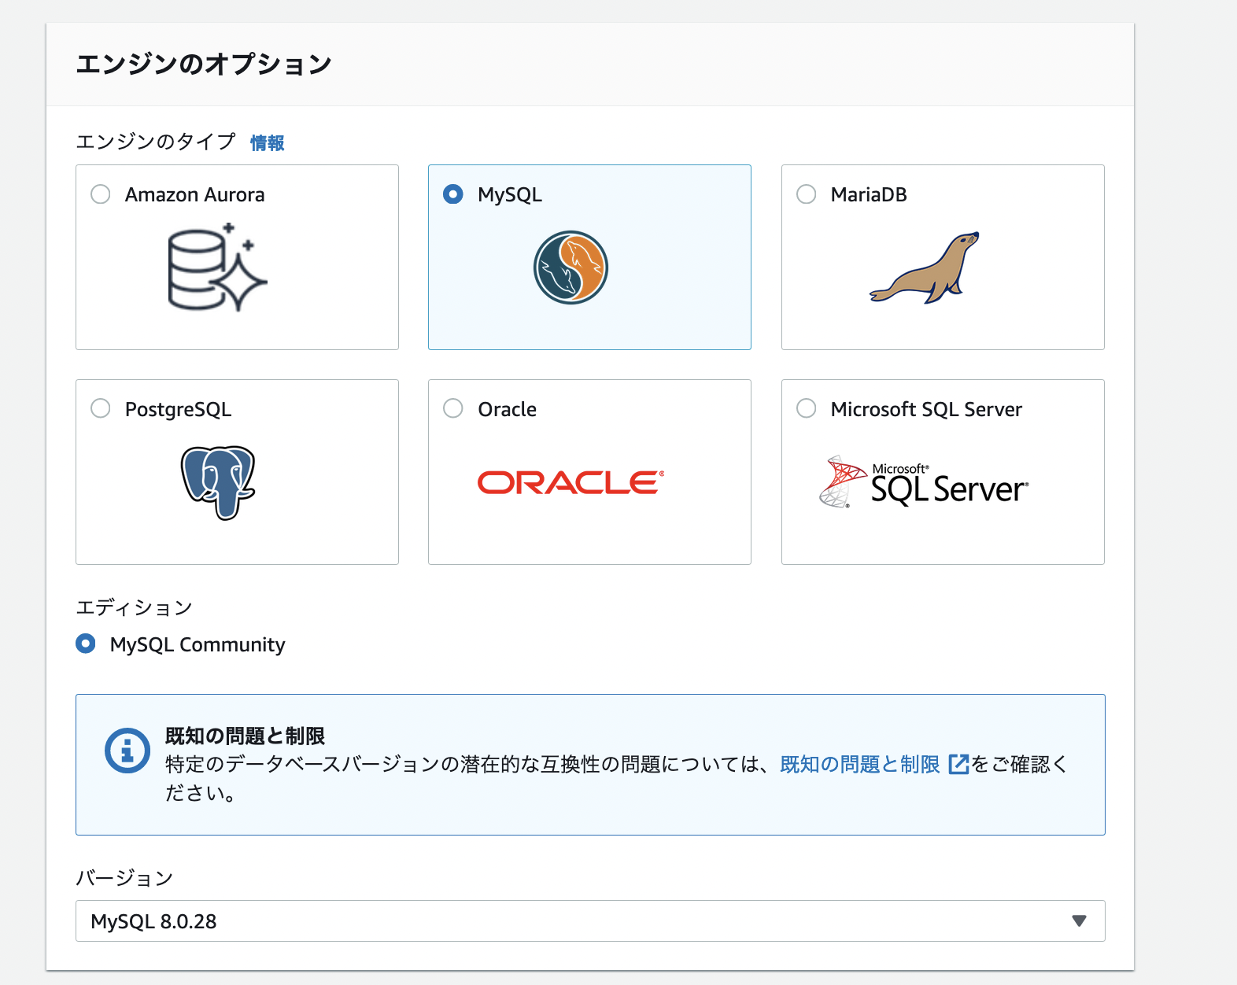Select the Microsoft SQL Server radio button
Screen dimensions: 1237x985
pos(807,408)
